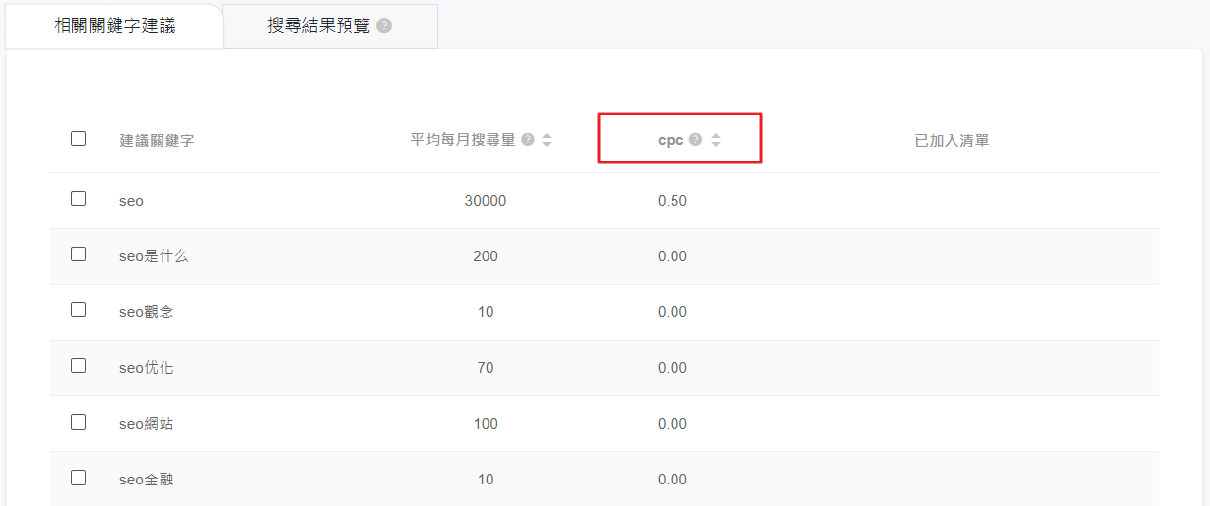
Task: Check the box for keyword seo
Action: tap(79, 199)
